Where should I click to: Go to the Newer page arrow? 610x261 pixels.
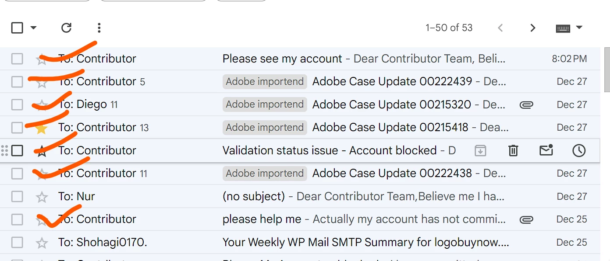tap(500, 28)
